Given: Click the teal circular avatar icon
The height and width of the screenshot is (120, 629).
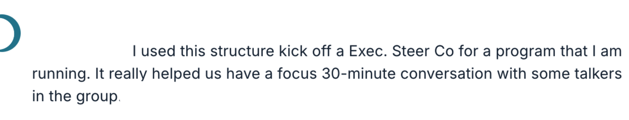Looking at the screenshot, I should (10, 33).
